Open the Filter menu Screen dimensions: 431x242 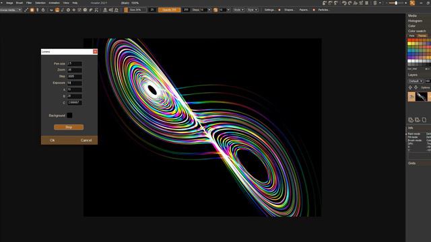click(29, 3)
